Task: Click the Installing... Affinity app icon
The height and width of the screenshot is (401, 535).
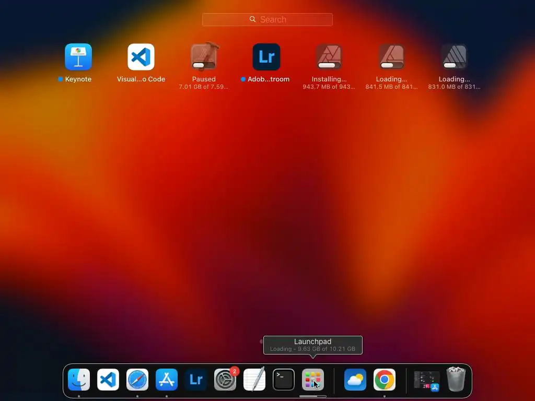Action: (329, 57)
